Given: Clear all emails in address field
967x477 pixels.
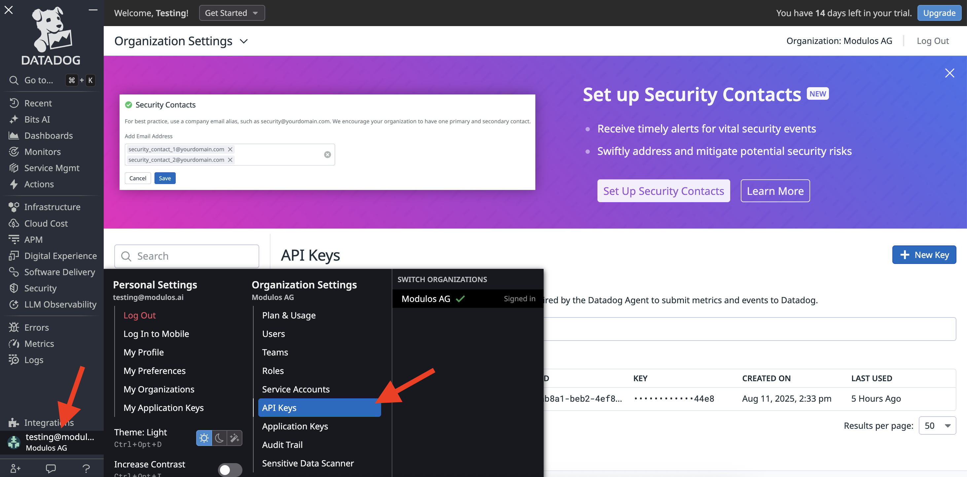Looking at the screenshot, I should coord(327,154).
